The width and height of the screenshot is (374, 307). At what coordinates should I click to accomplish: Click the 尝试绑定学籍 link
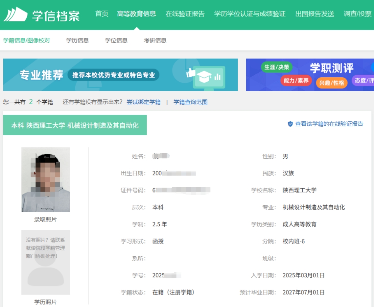(144, 102)
